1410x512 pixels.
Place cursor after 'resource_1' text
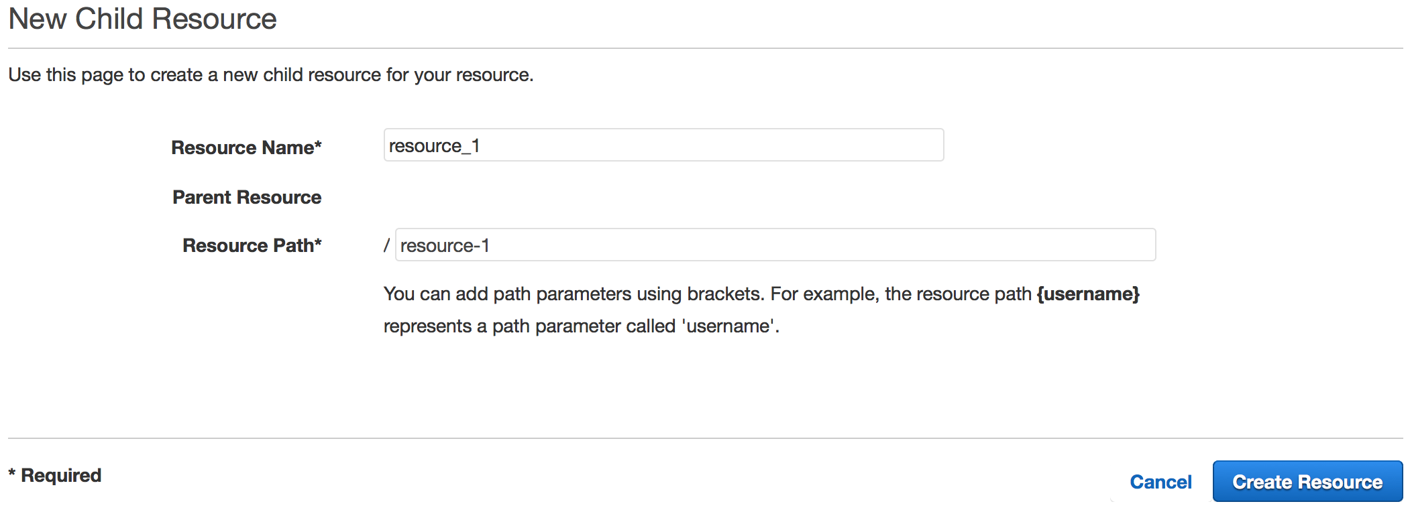coord(482,145)
